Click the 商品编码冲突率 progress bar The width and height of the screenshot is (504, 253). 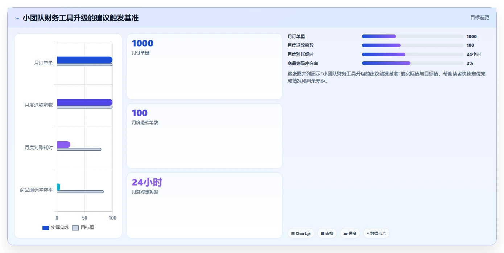tap(413, 63)
